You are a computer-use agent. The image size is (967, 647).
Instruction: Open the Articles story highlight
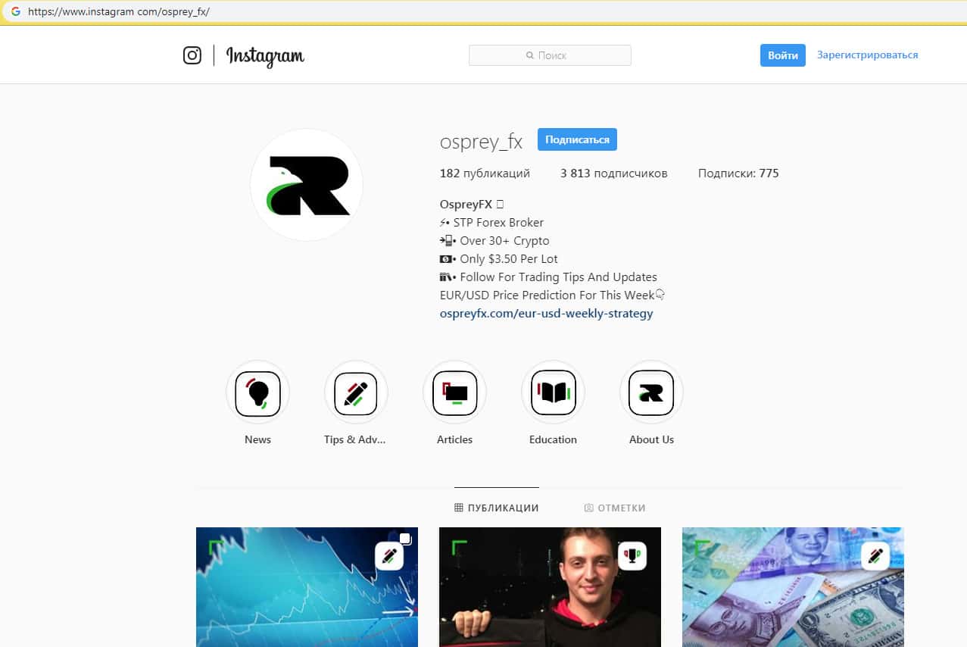tap(454, 393)
